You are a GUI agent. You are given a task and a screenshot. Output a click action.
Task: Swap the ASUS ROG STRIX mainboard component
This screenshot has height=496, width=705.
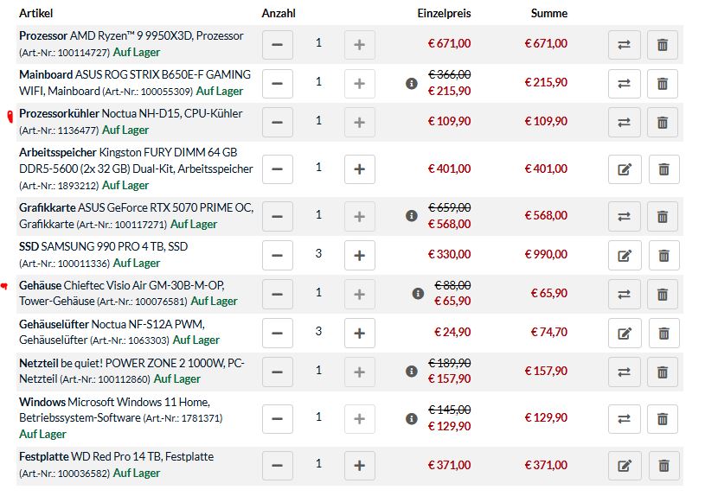tap(624, 84)
